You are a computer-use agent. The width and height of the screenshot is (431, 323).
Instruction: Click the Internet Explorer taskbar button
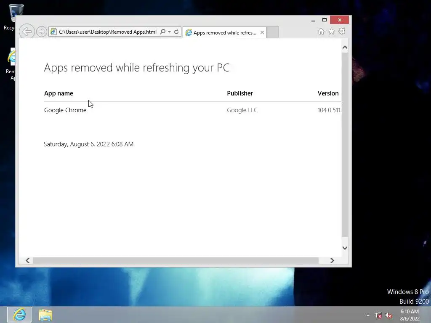(19, 315)
